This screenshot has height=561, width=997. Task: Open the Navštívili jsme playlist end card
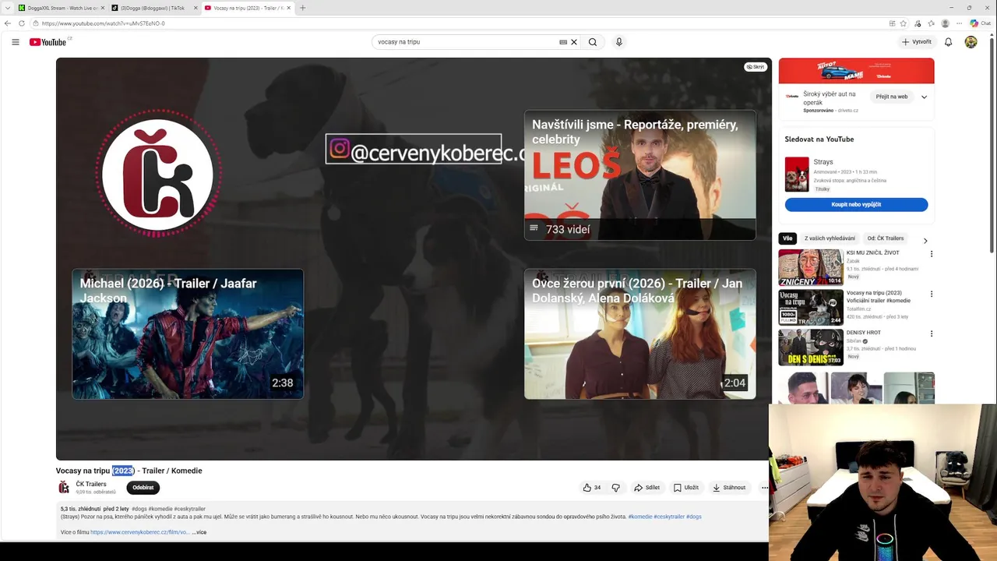[639, 175]
